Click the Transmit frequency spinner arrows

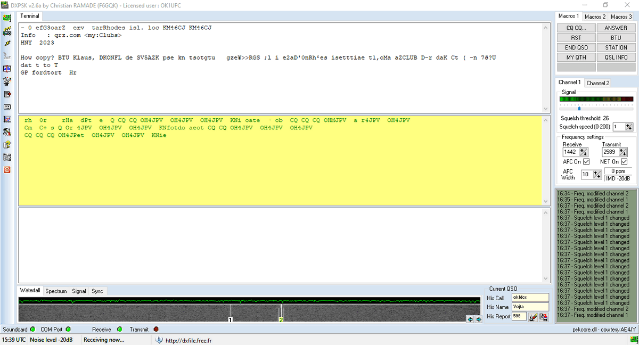(x=622, y=152)
